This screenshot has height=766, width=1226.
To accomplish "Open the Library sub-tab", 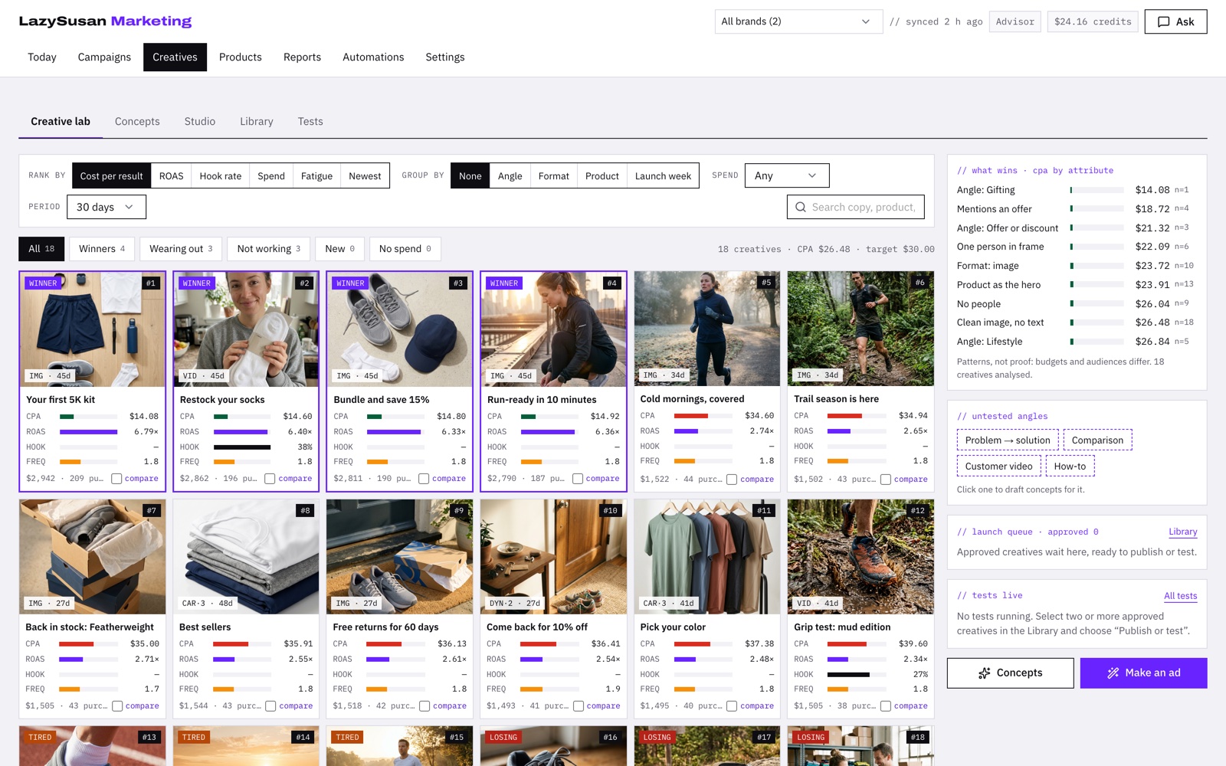I will pos(257,122).
